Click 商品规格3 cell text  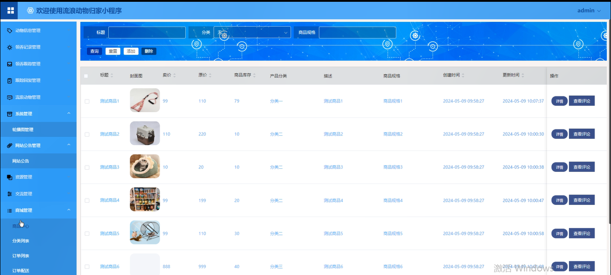(x=393, y=167)
